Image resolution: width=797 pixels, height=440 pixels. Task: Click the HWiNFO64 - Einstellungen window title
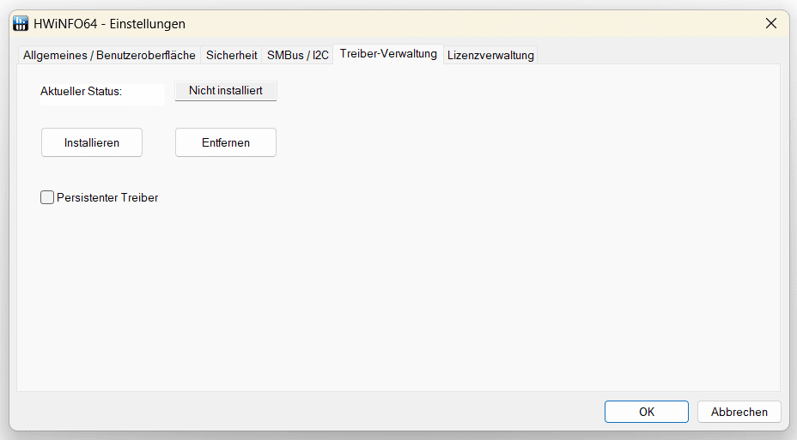(x=109, y=24)
